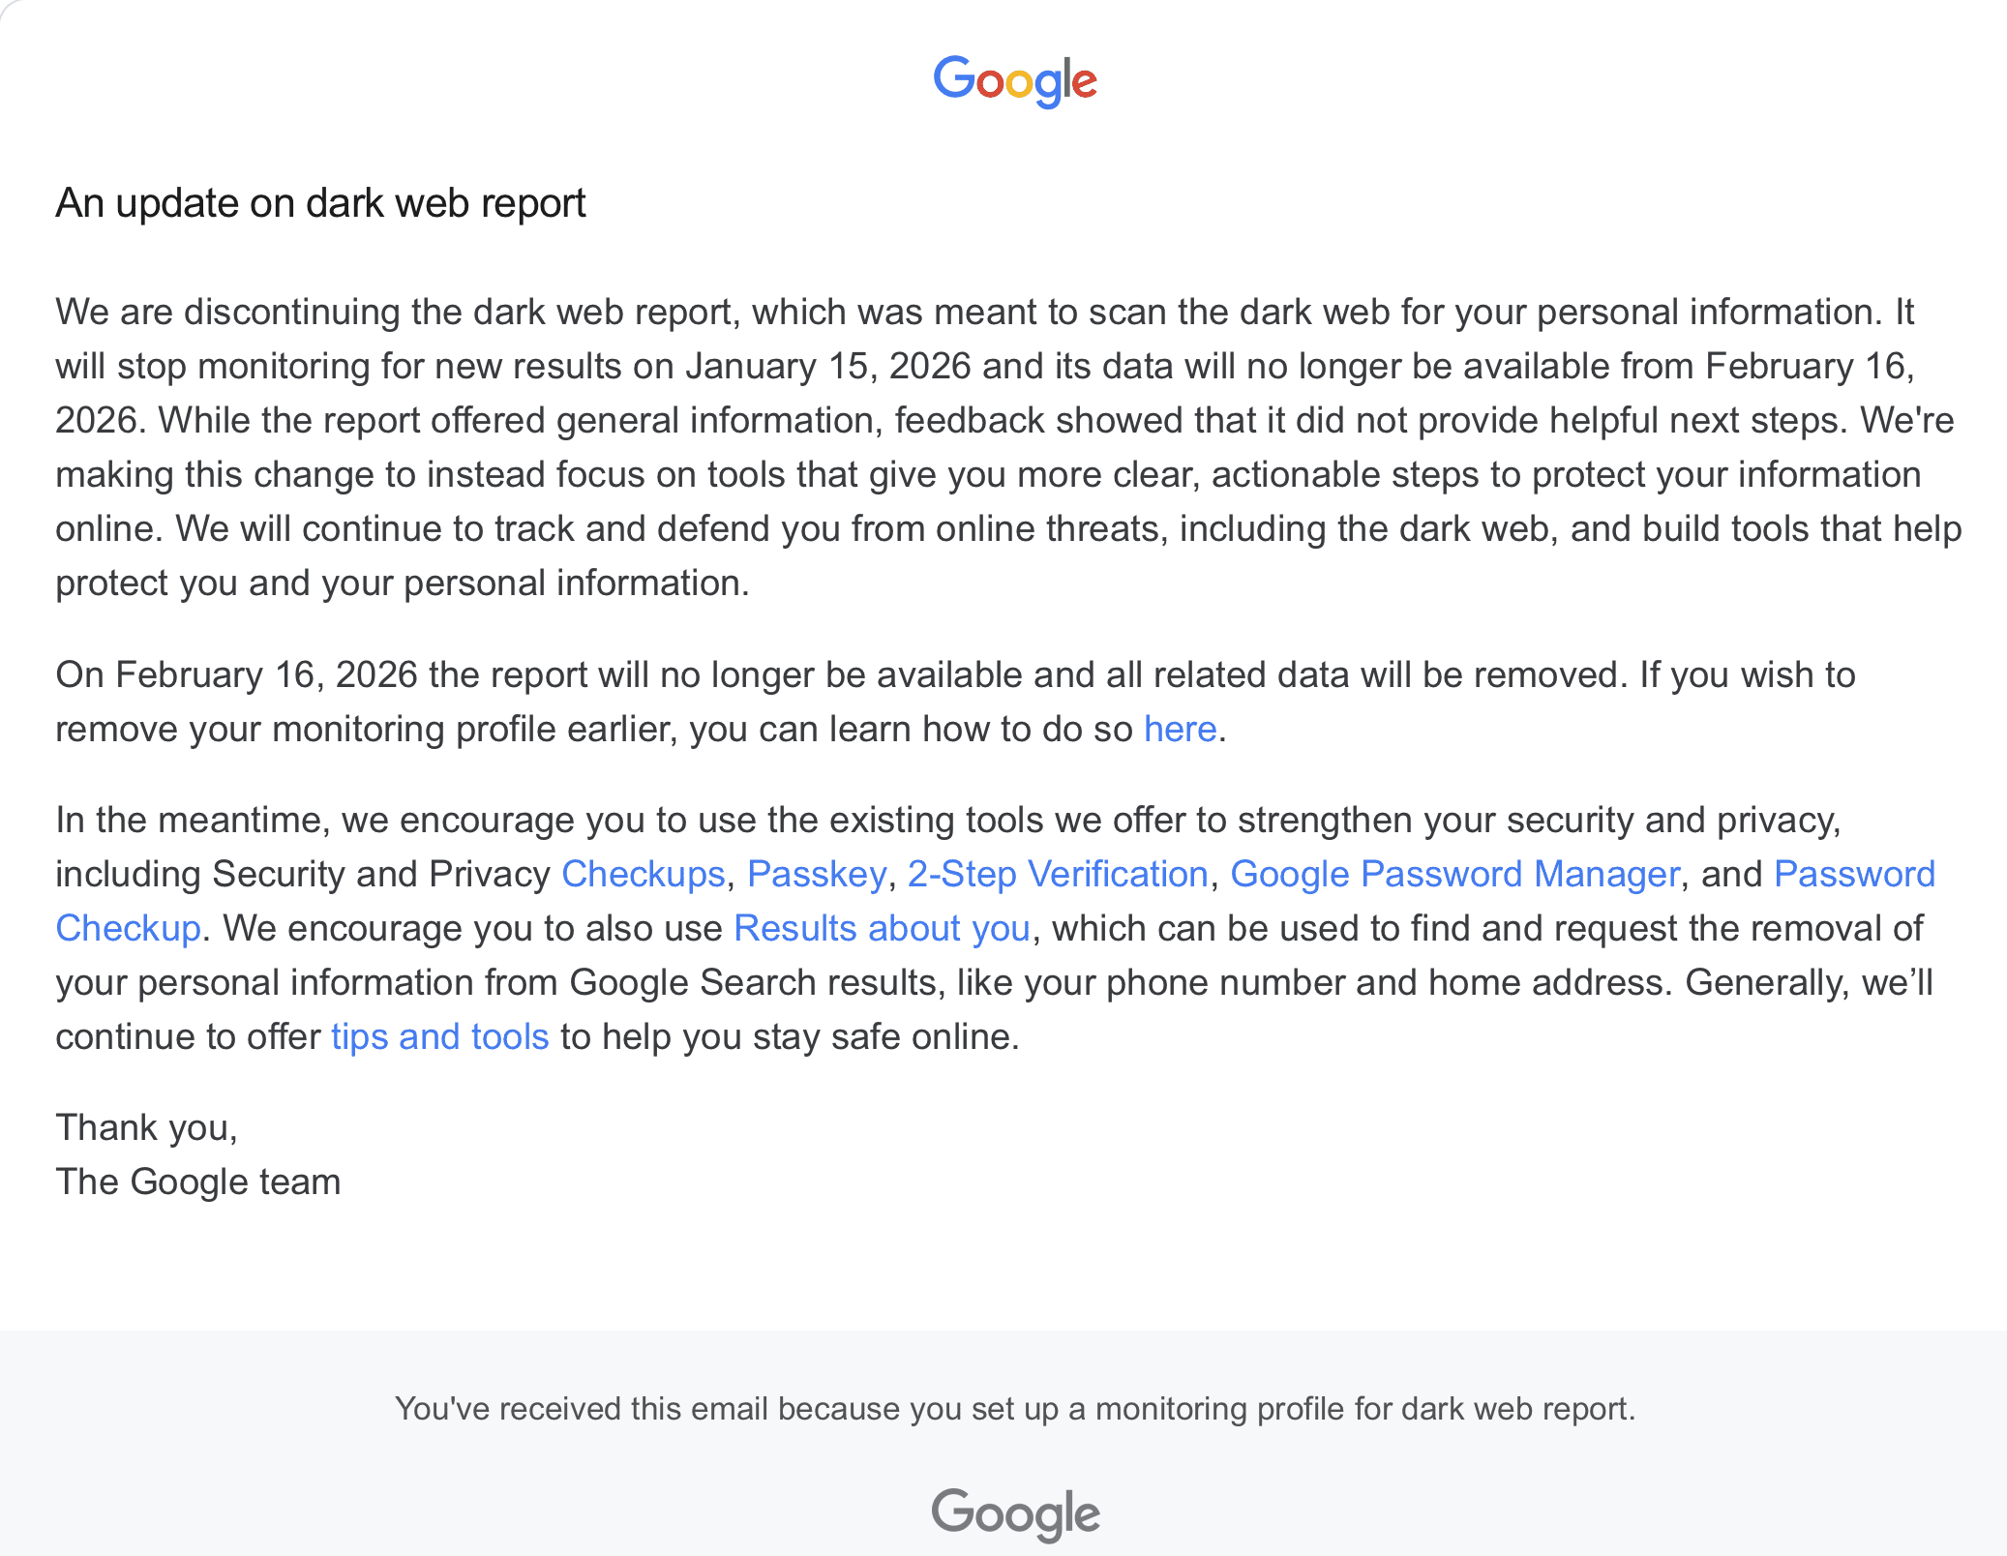Click the heading "An update on dark web report"

(320, 203)
